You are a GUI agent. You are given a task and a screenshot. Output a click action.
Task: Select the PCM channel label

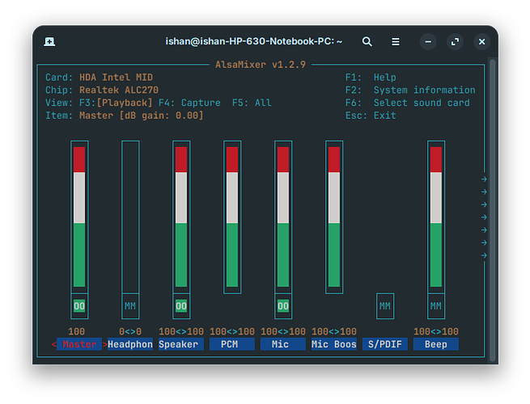(x=232, y=344)
